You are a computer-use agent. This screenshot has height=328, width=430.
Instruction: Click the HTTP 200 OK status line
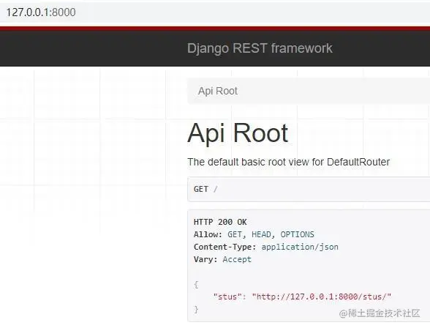point(220,222)
